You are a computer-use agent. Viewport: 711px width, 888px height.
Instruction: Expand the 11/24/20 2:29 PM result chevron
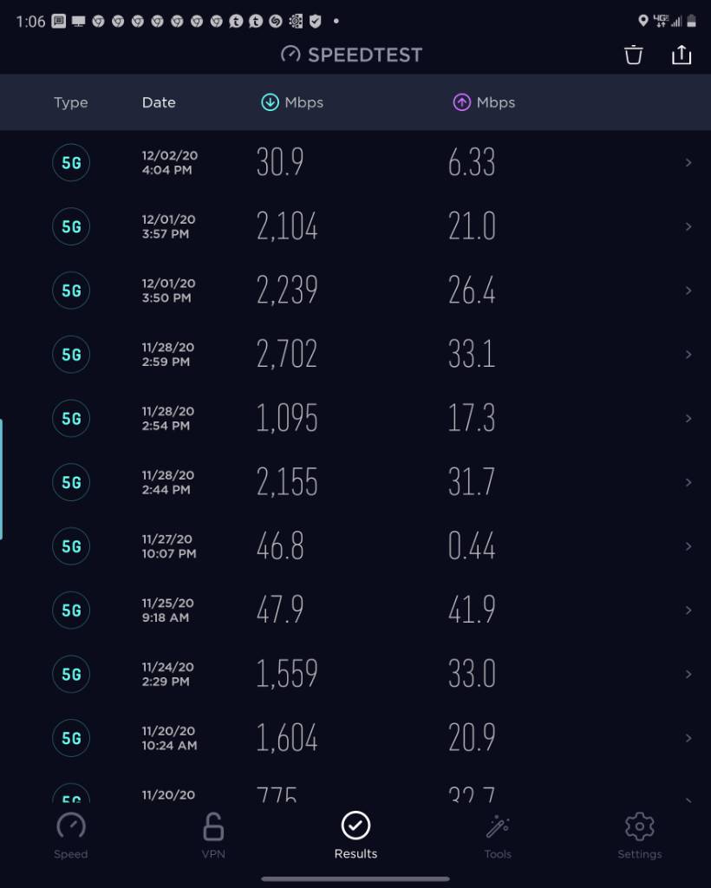[x=688, y=675]
